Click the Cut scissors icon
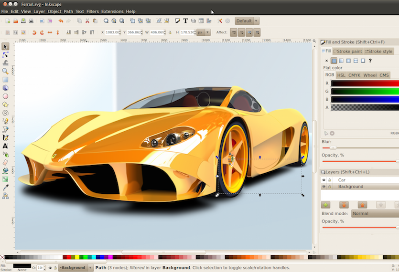 tap(87, 21)
